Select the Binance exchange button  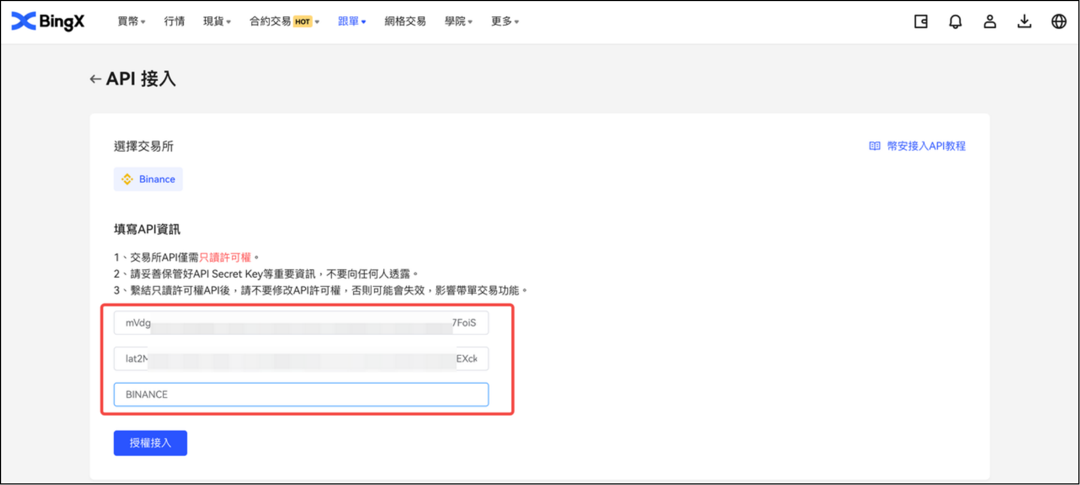pyautogui.click(x=148, y=179)
